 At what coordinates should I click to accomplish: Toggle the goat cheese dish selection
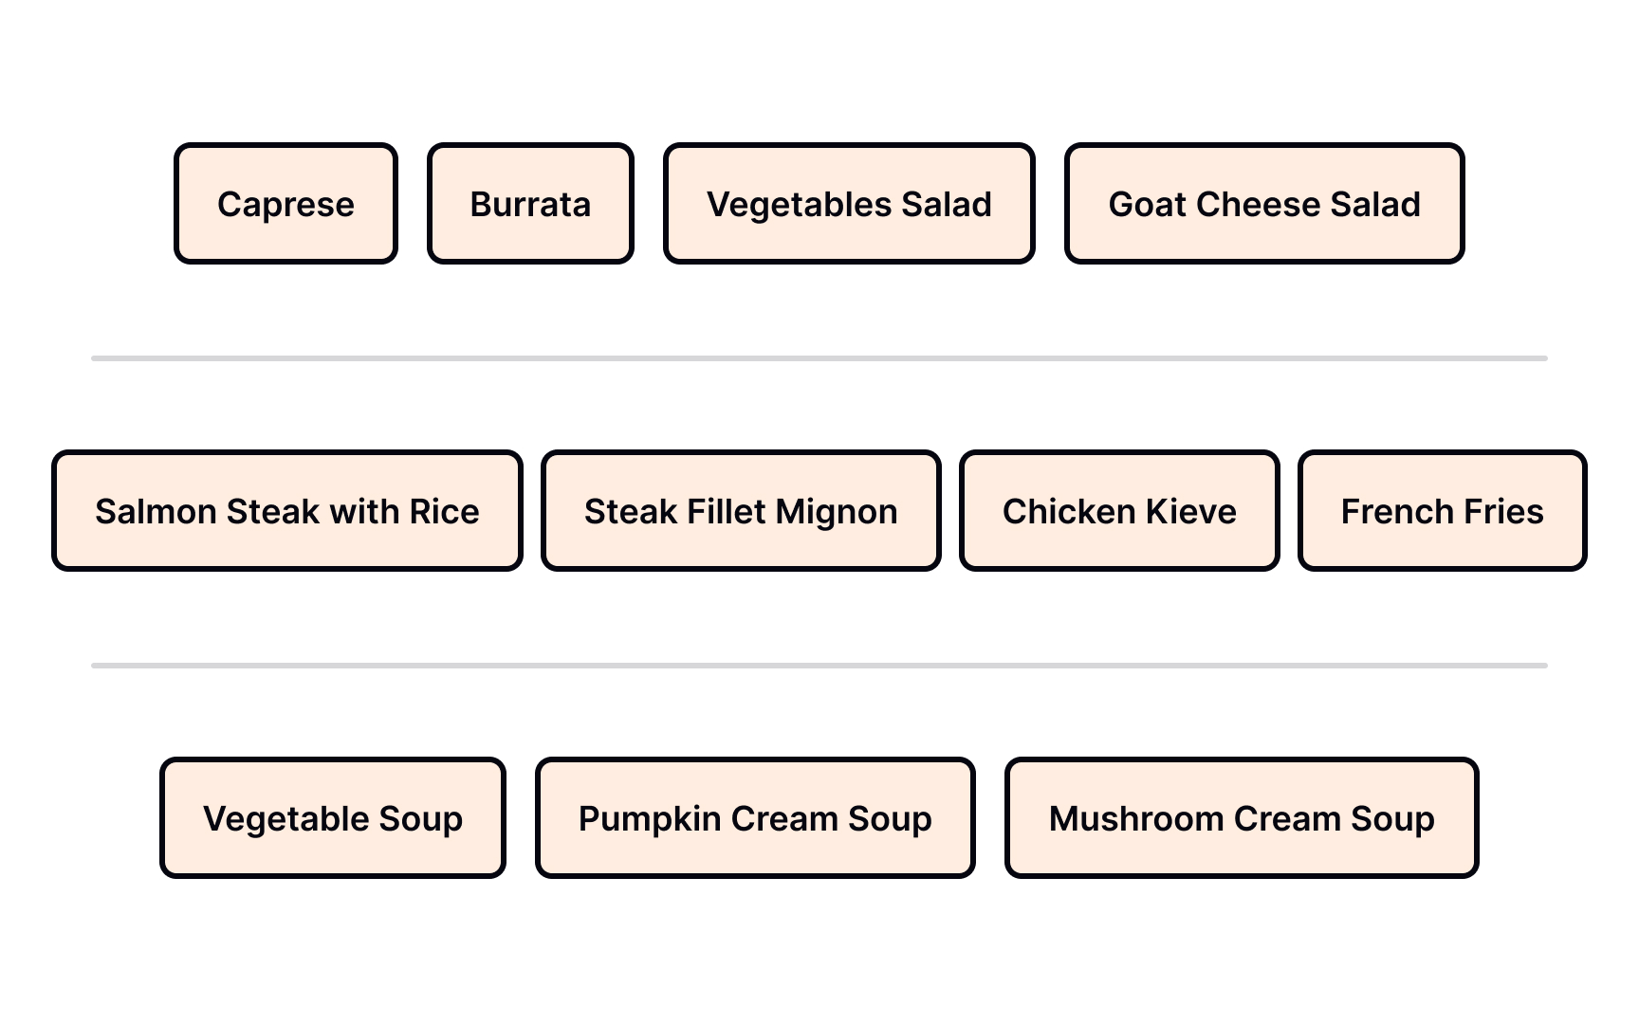(1264, 204)
